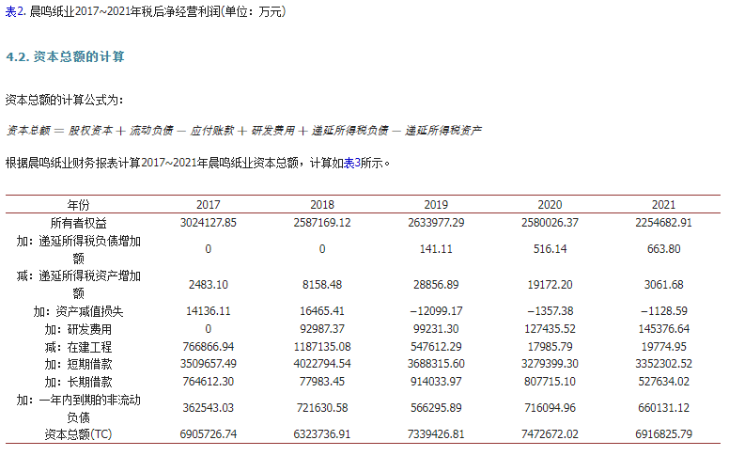Click the value 127435.52
729x456 pixels.
pyautogui.click(x=550, y=329)
